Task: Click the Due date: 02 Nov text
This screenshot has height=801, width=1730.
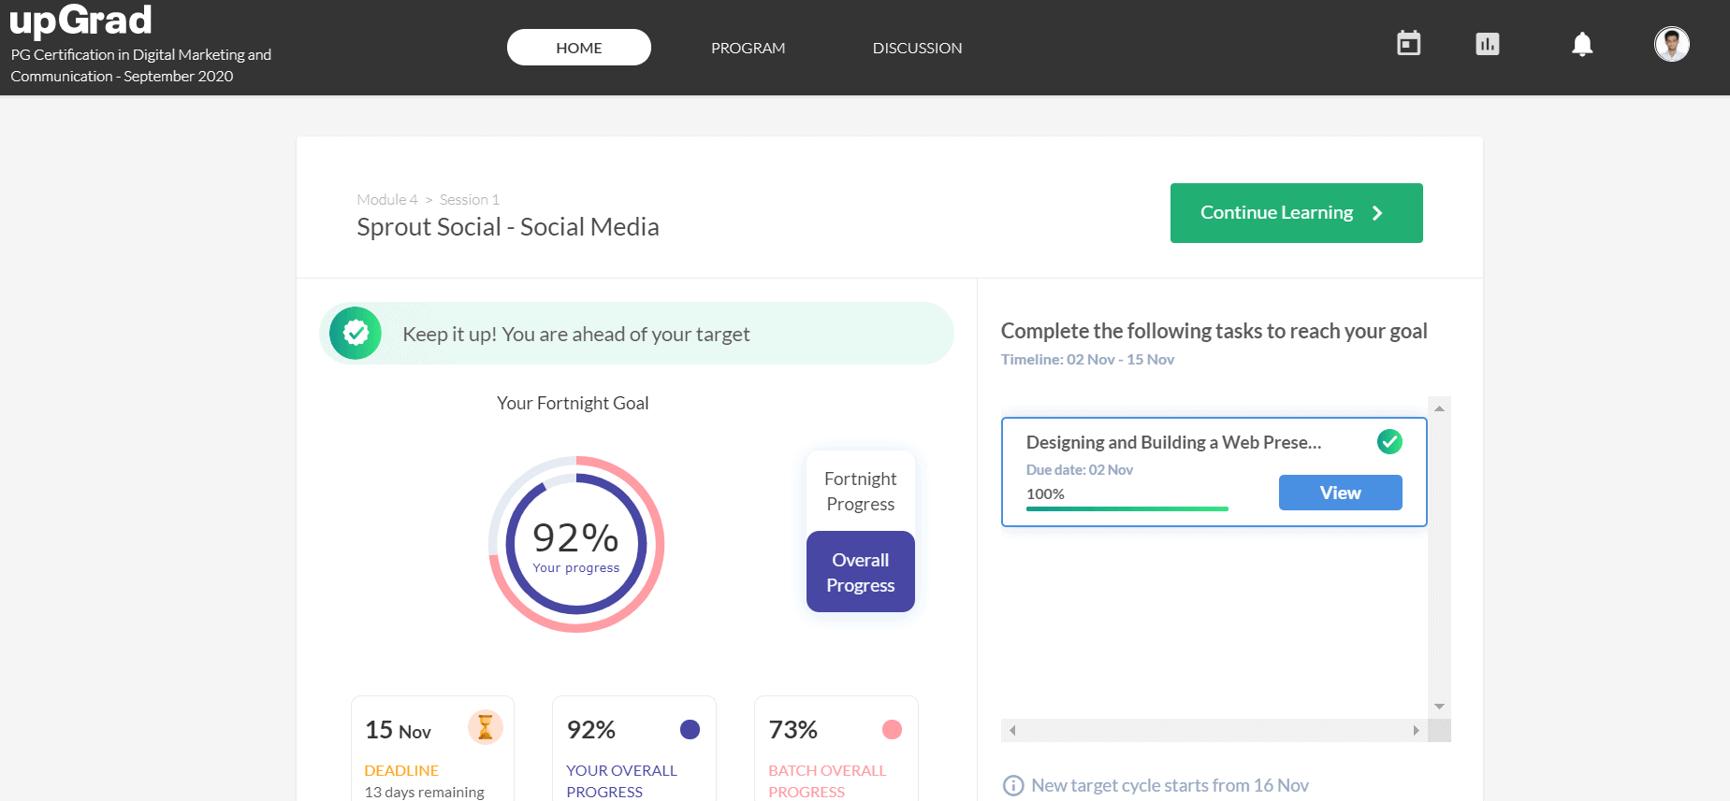Action: click(x=1080, y=469)
